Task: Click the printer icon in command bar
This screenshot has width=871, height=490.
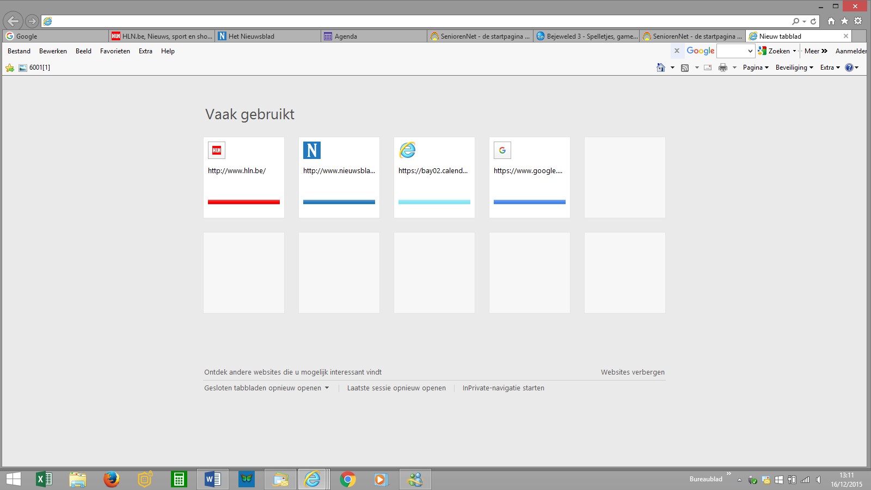Action: coord(723,68)
